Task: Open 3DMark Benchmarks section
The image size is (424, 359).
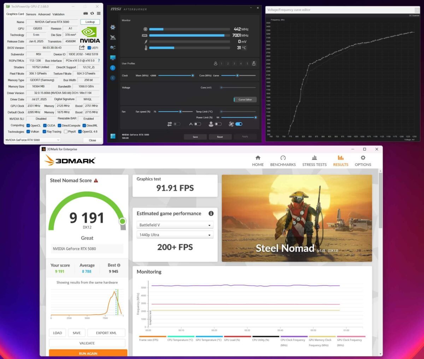Action: pyautogui.click(x=283, y=161)
